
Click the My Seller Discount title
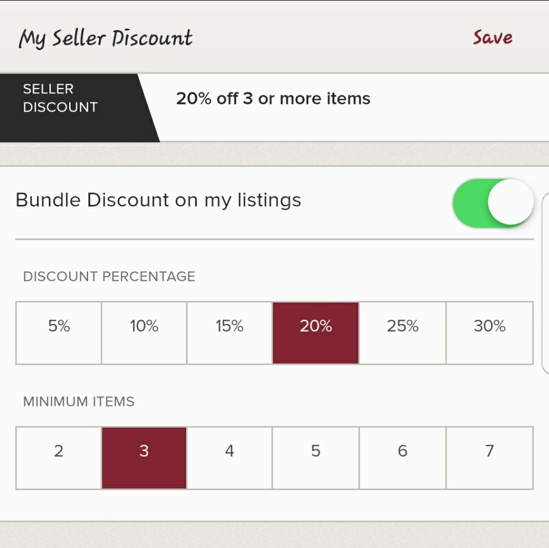tap(106, 37)
